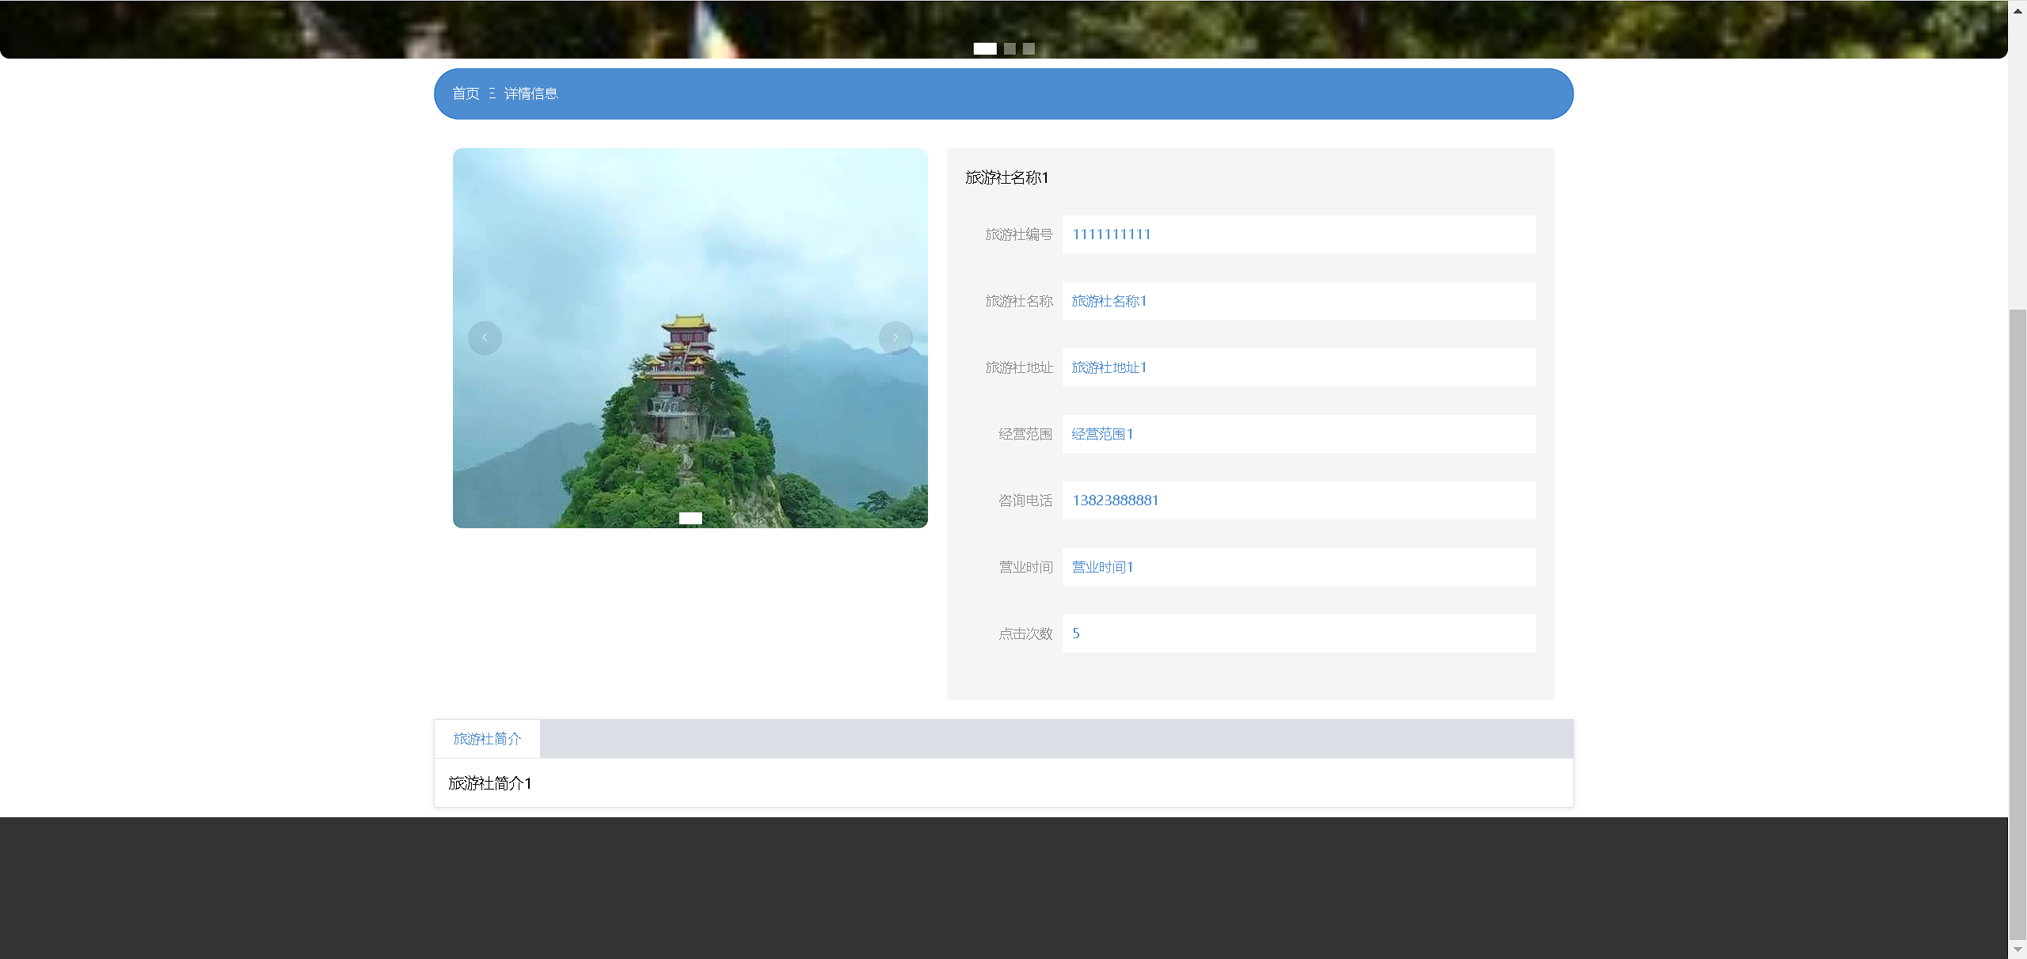The height and width of the screenshot is (959, 2027).
Task: Select the third banner slide indicator
Action: coord(1029,49)
